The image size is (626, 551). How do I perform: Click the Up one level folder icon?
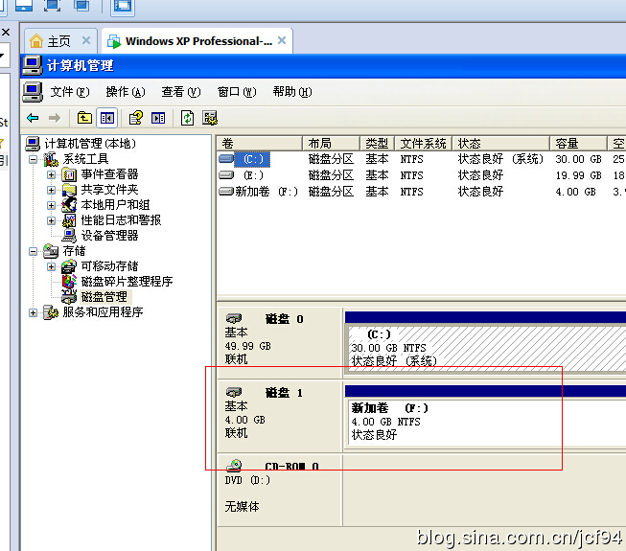click(x=84, y=118)
